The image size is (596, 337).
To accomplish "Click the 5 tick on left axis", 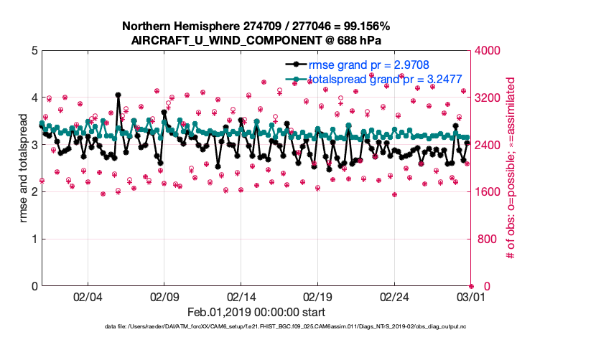I will (x=34, y=51).
